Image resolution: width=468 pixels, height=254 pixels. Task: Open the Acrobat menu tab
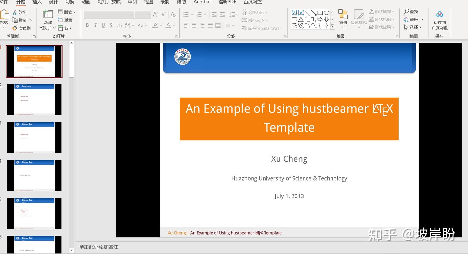(202, 2)
